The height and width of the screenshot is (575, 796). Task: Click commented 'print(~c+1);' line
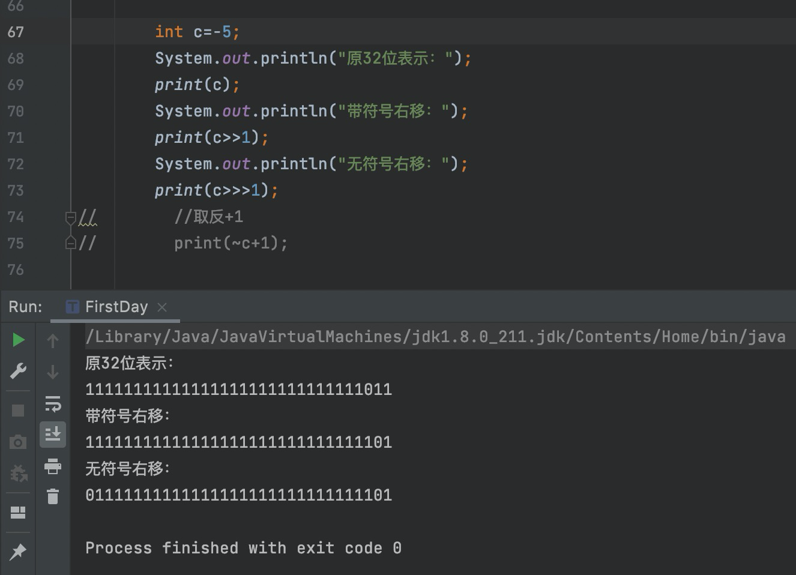[231, 243]
